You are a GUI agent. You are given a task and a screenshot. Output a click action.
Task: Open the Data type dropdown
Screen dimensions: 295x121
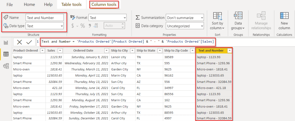45,26
